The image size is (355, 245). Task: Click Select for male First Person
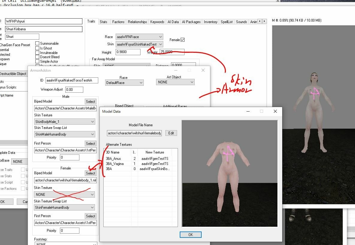[x=90, y=143]
